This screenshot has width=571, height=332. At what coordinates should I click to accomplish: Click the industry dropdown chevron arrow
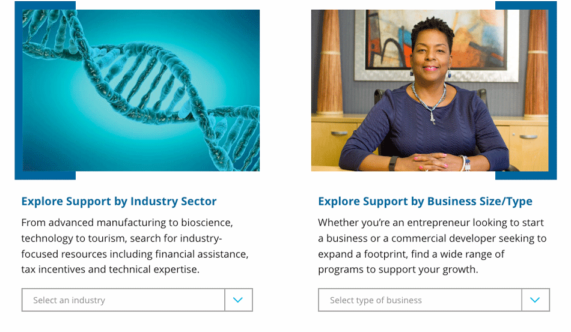[x=238, y=300]
